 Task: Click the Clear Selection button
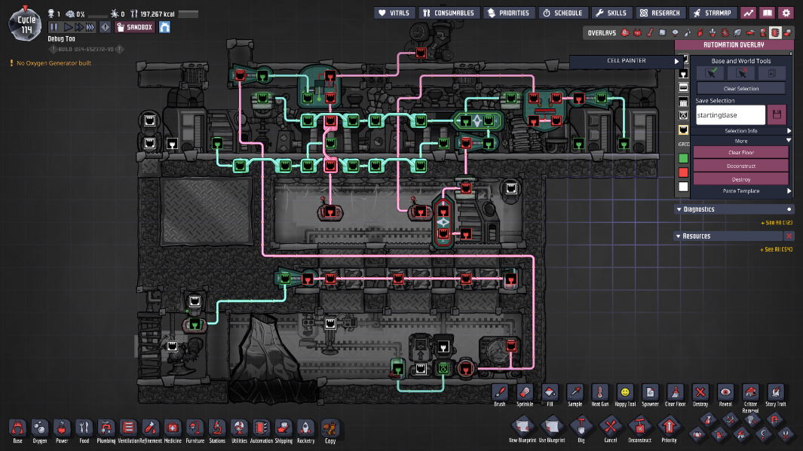pyautogui.click(x=741, y=88)
